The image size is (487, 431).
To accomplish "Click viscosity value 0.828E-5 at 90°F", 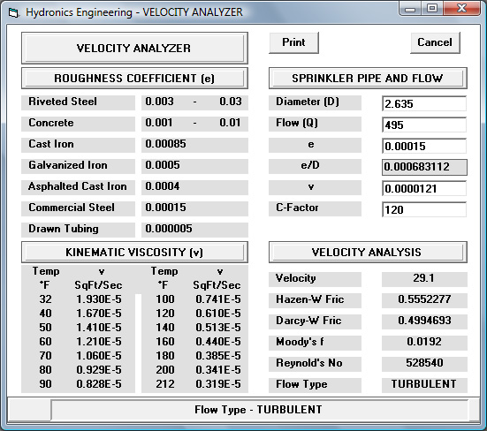I will [x=99, y=384].
